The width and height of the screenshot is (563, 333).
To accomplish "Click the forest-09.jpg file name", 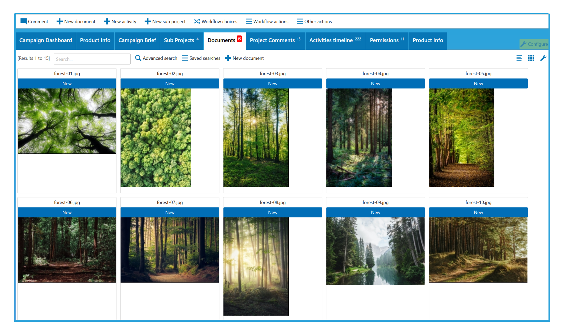I will click(x=375, y=202).
